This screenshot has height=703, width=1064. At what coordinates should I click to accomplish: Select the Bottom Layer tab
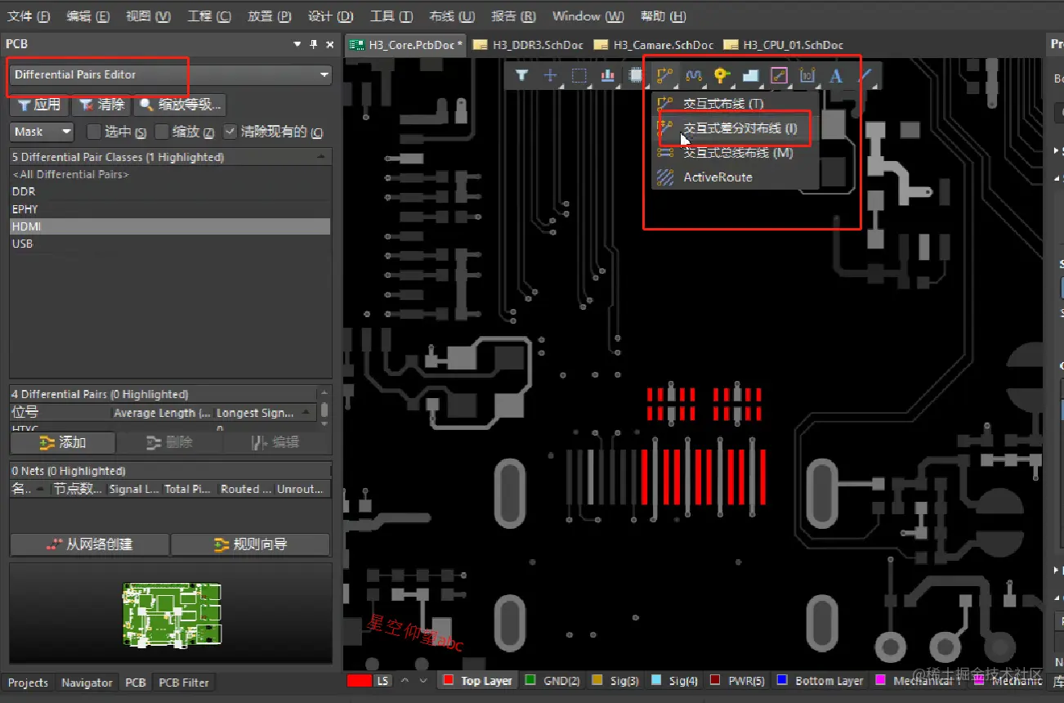(x=820, y=680)
